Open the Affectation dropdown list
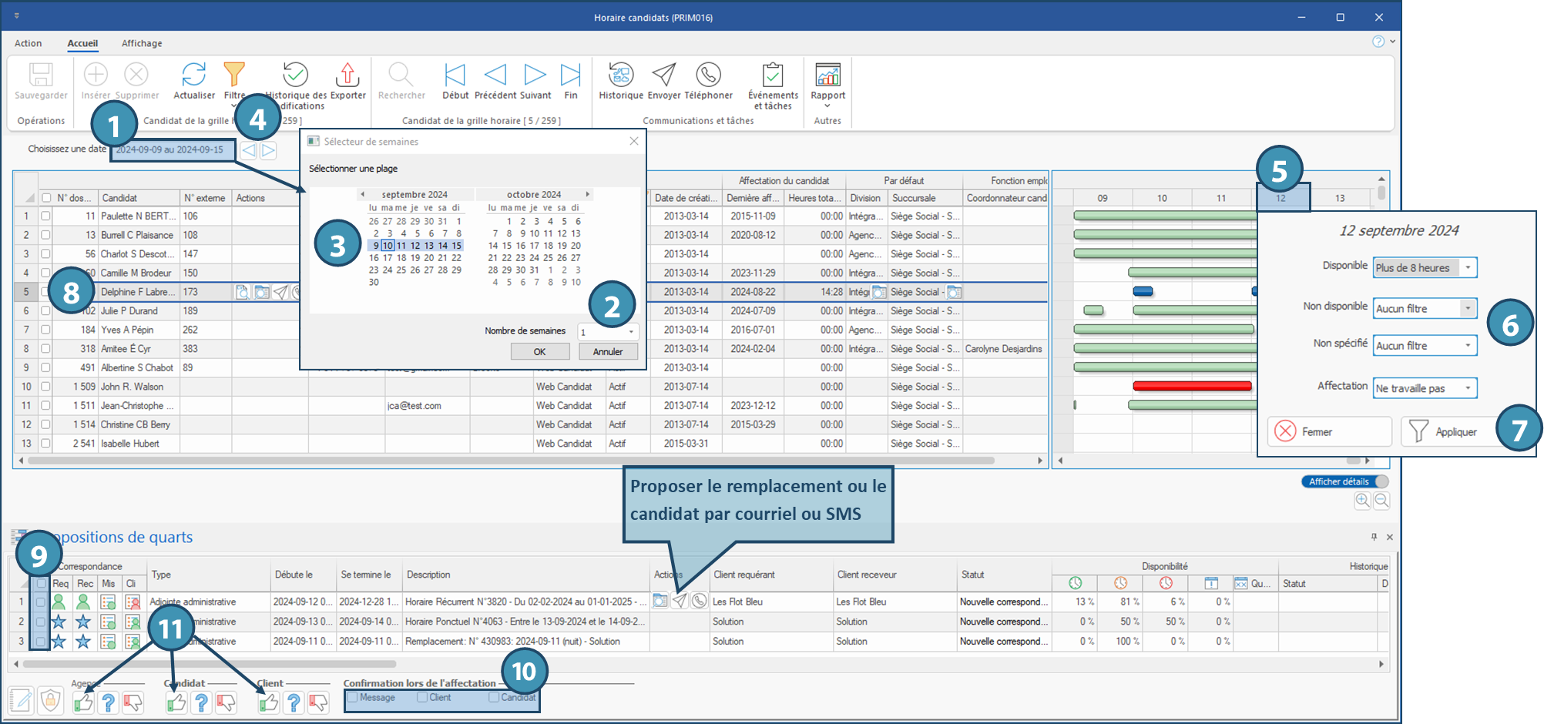1544x724 pixels. click(x=1468, y=388)
